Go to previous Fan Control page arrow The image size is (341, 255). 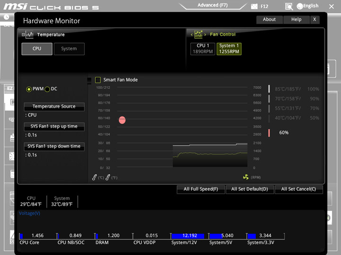(192, 34)
